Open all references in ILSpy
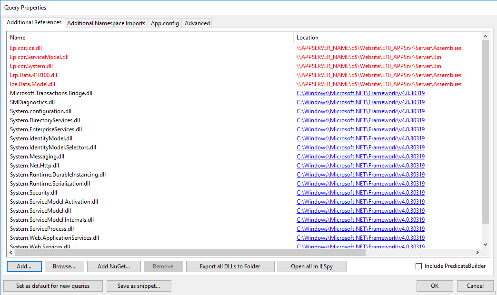The width and height of the screenshot is (497, 295). click(x=312, y=266)
